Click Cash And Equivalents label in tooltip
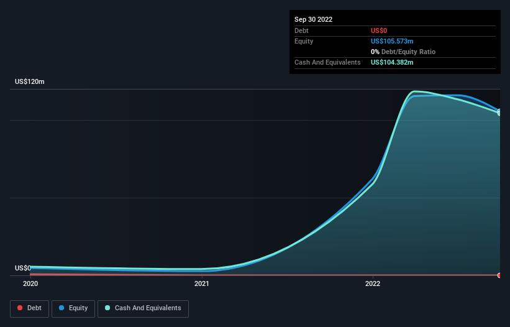The height and width of the screenshot is (327, 510). click(327, 62)
